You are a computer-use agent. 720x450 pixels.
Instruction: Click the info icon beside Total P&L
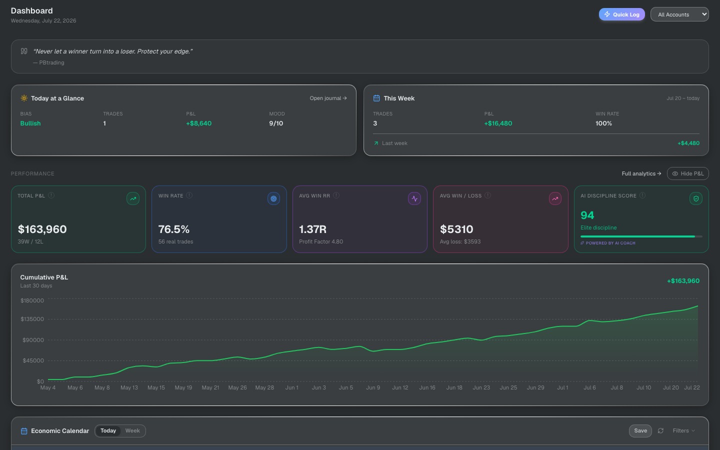pos(51,195)
